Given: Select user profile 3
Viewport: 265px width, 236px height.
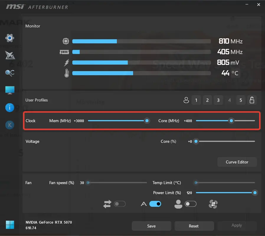Looking at the screenshot, I should (x=218, y=100).
